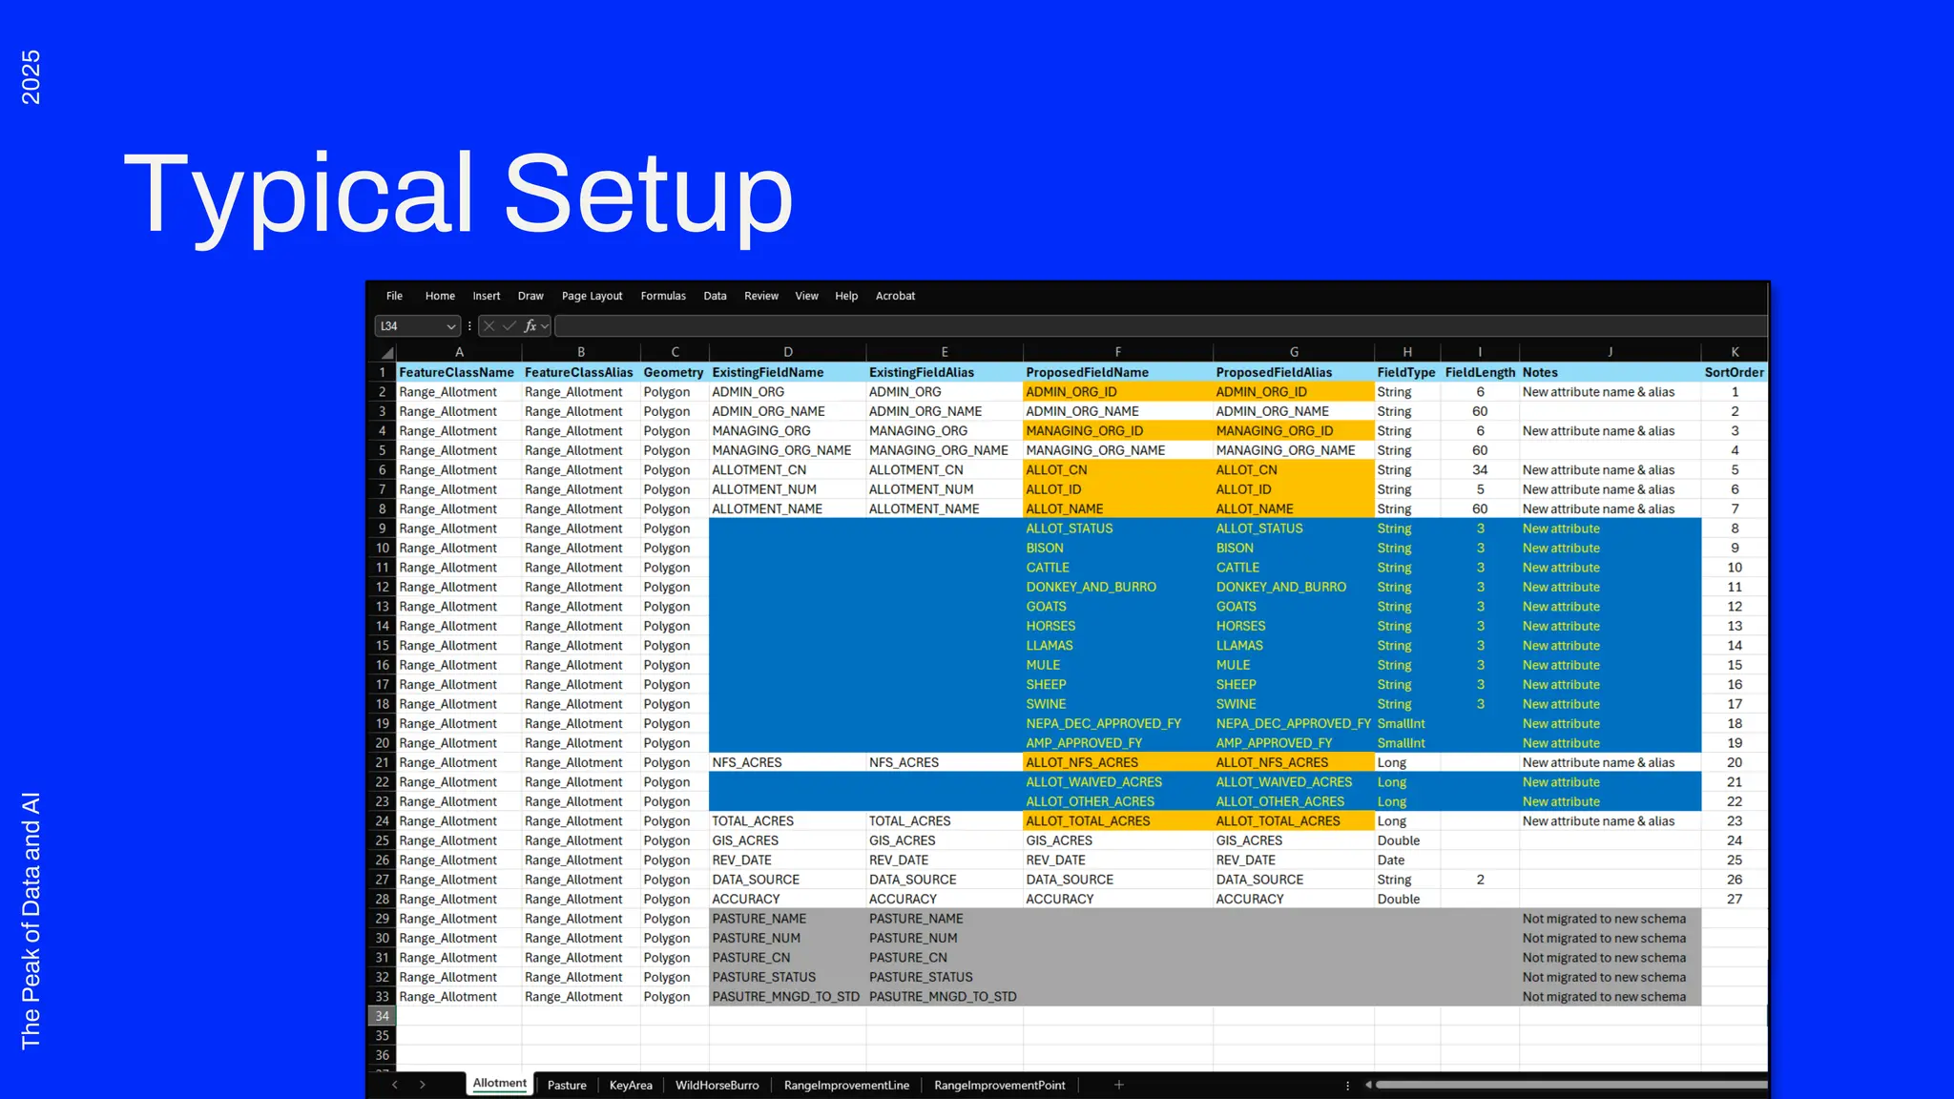1954x1099 pixels.
Task: Open the Acrobat ribbon tab
Action: [x=895, y=296]
